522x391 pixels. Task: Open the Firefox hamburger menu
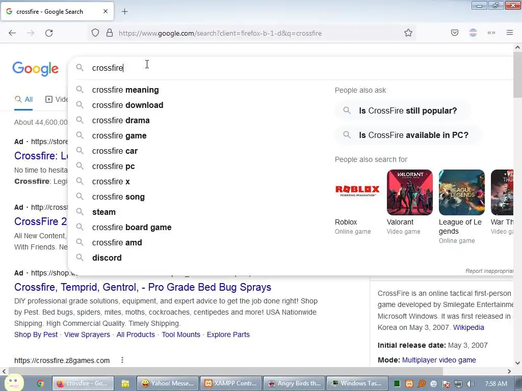click(510, 33)
